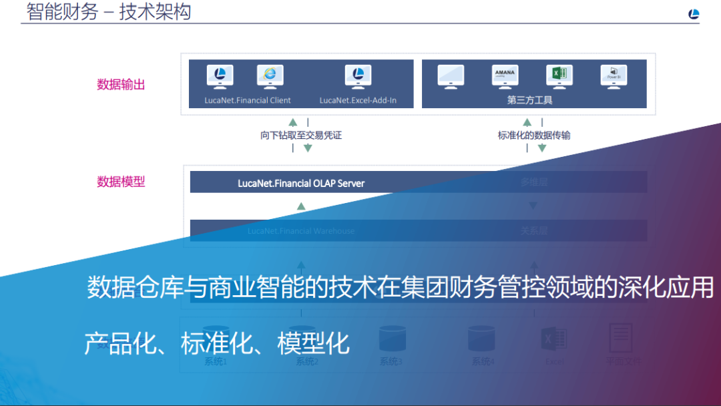721x406 pixels.
Task: Click the text 产品化、标准化、模型化
Action: point(216,343)
